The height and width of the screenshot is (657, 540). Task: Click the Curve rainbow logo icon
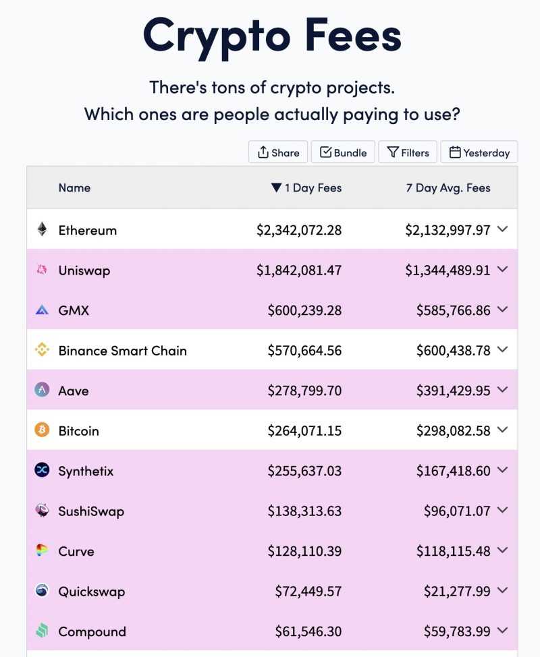(42, 550)
